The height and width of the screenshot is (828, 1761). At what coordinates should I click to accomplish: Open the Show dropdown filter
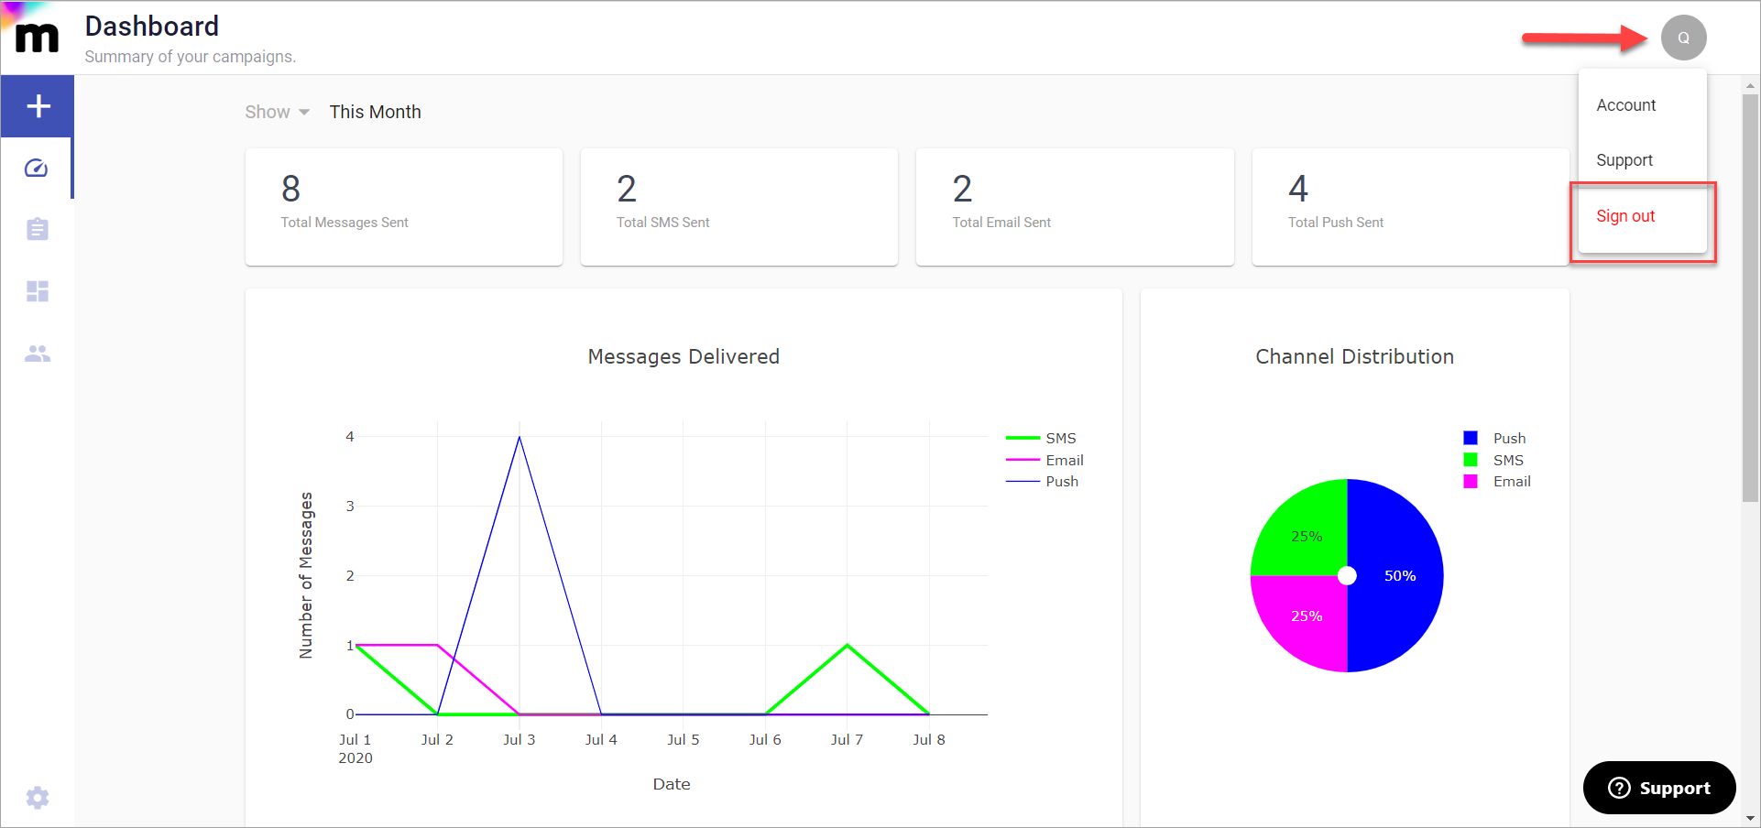point(277,112)
